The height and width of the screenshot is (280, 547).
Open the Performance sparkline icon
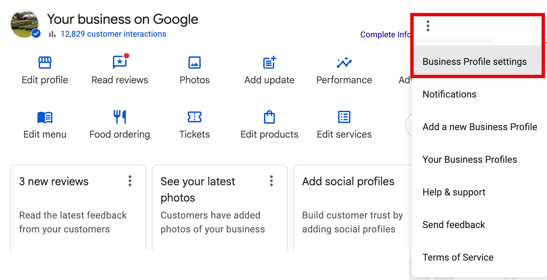coord(344,63)
